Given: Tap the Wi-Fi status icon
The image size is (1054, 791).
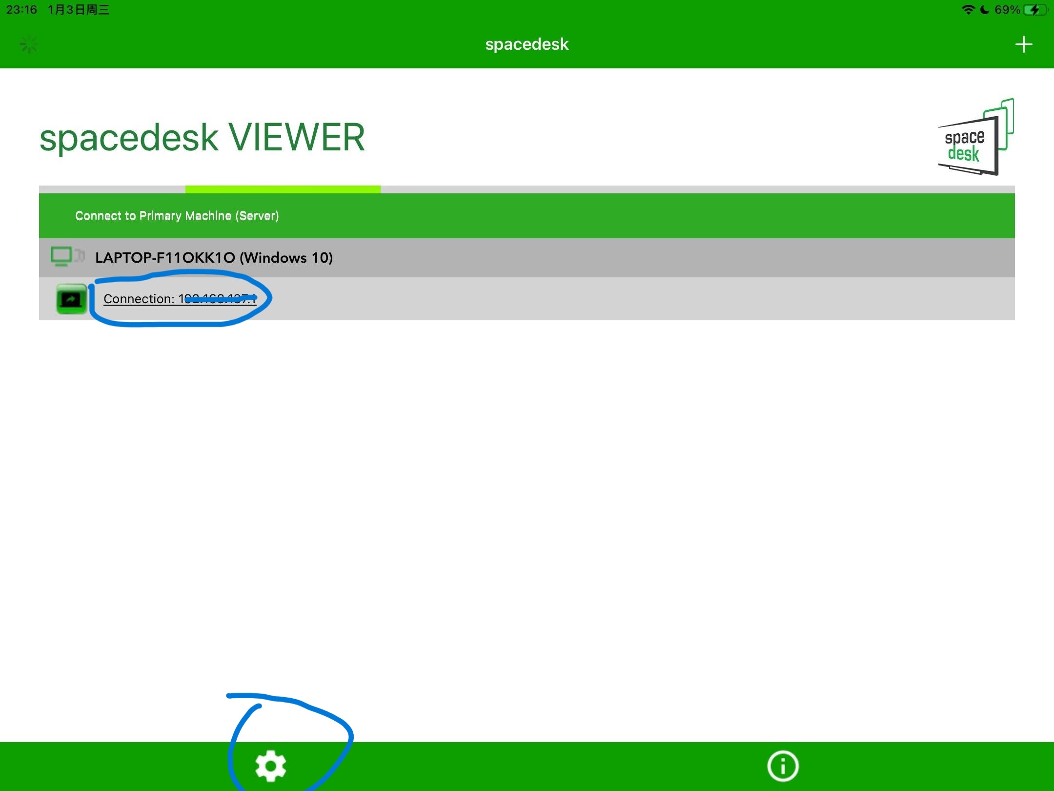Looking at the screenshot, I should [968, 10].
